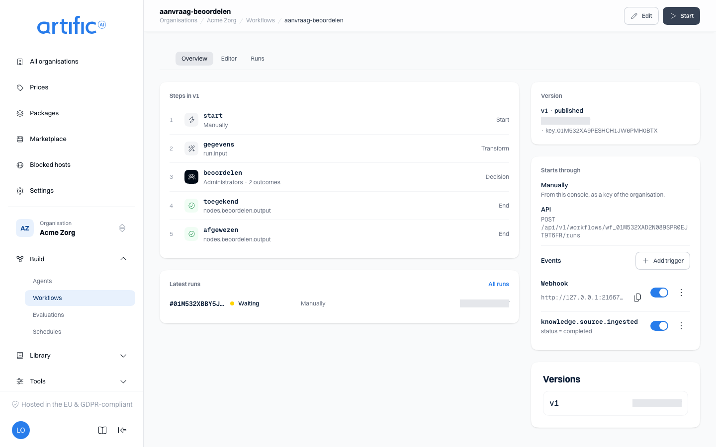The image size is (716, 447).
Task: Go to Organisations in the breadcrumb
Action: click(x=179, y=20)
